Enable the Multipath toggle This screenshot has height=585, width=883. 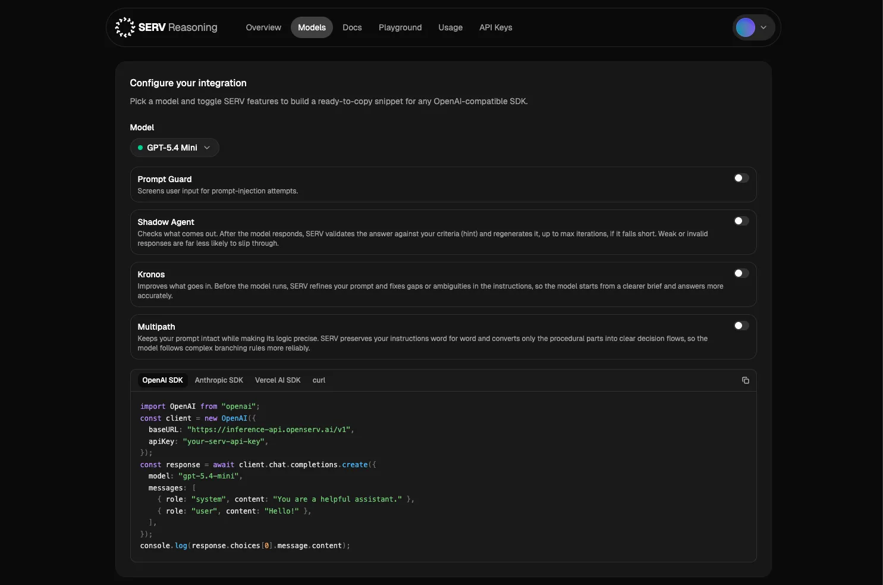tap(741, 326)
